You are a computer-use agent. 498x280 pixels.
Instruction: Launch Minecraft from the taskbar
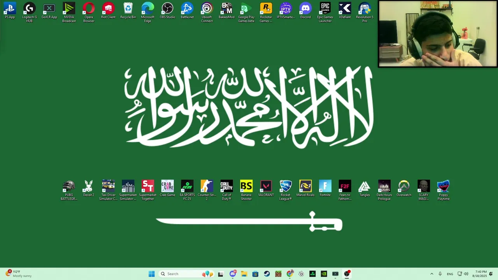tap(278, 274)
